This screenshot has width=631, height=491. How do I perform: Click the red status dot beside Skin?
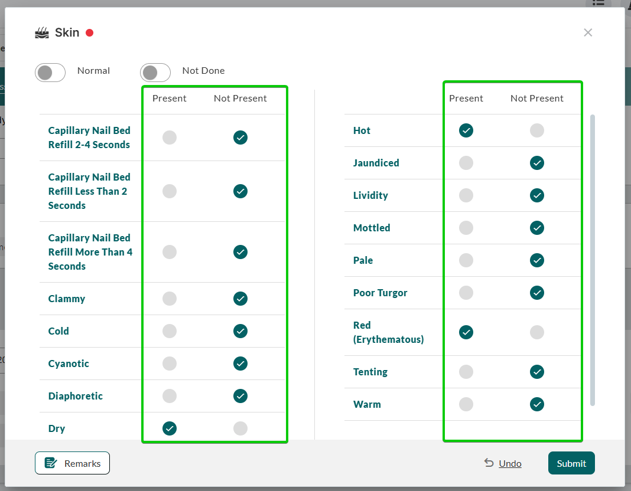90,33
